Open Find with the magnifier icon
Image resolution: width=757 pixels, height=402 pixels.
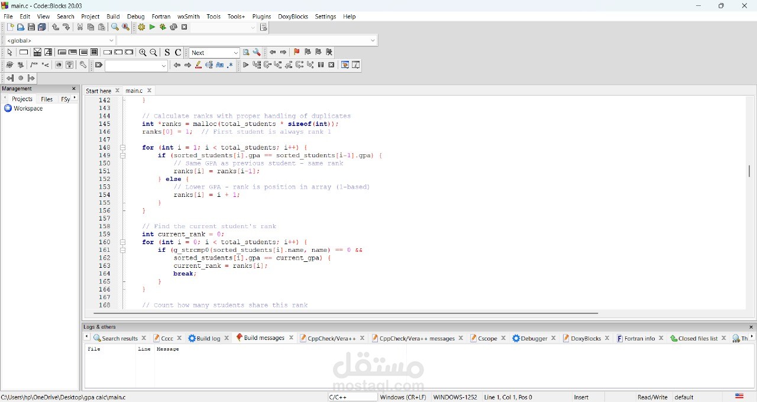pyautogui.click(x=115, y=27)
